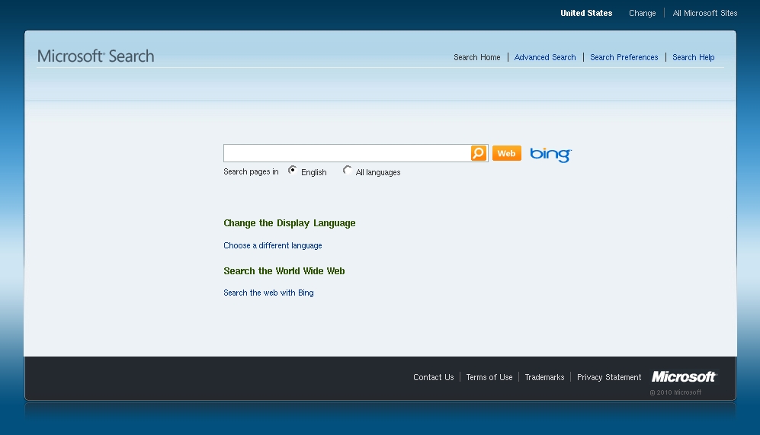Go to Search Preferences
The height and width of the screenshot is (435, 760).
coord(624,57)
